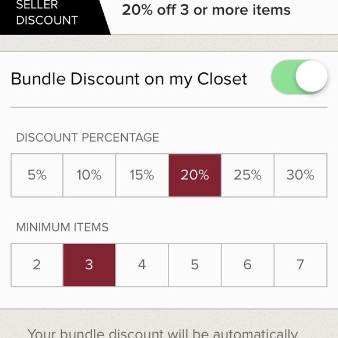Tap the '20% off 3 or more items' text
The image size is (338, 338).
[x=206, y=10]
